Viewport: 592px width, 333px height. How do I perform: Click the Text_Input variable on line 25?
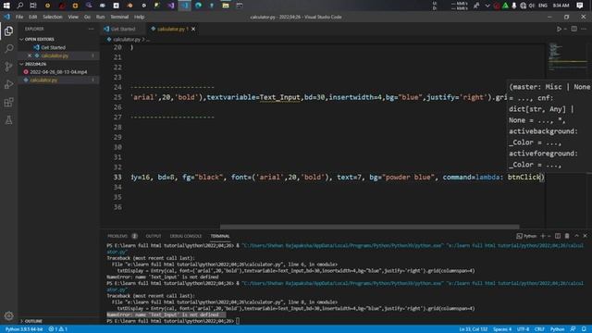pyautogui.click(x=279, y=97)
